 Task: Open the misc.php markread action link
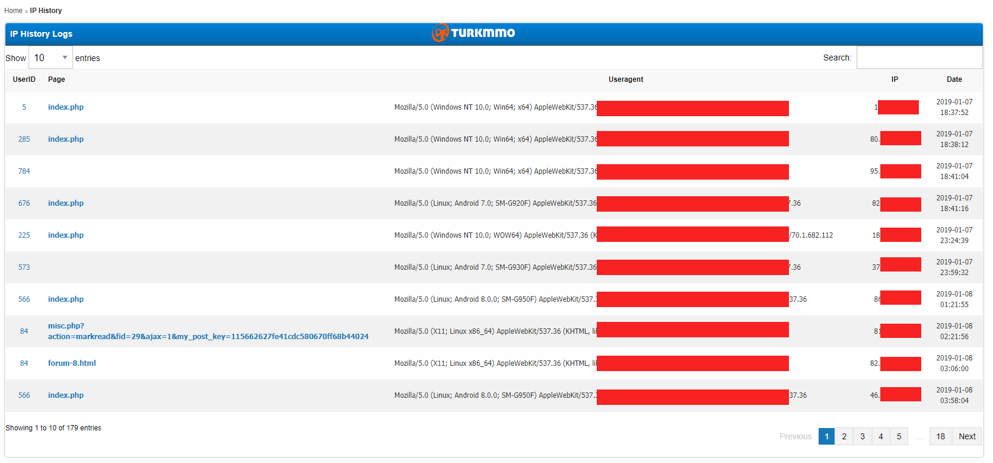208,331
